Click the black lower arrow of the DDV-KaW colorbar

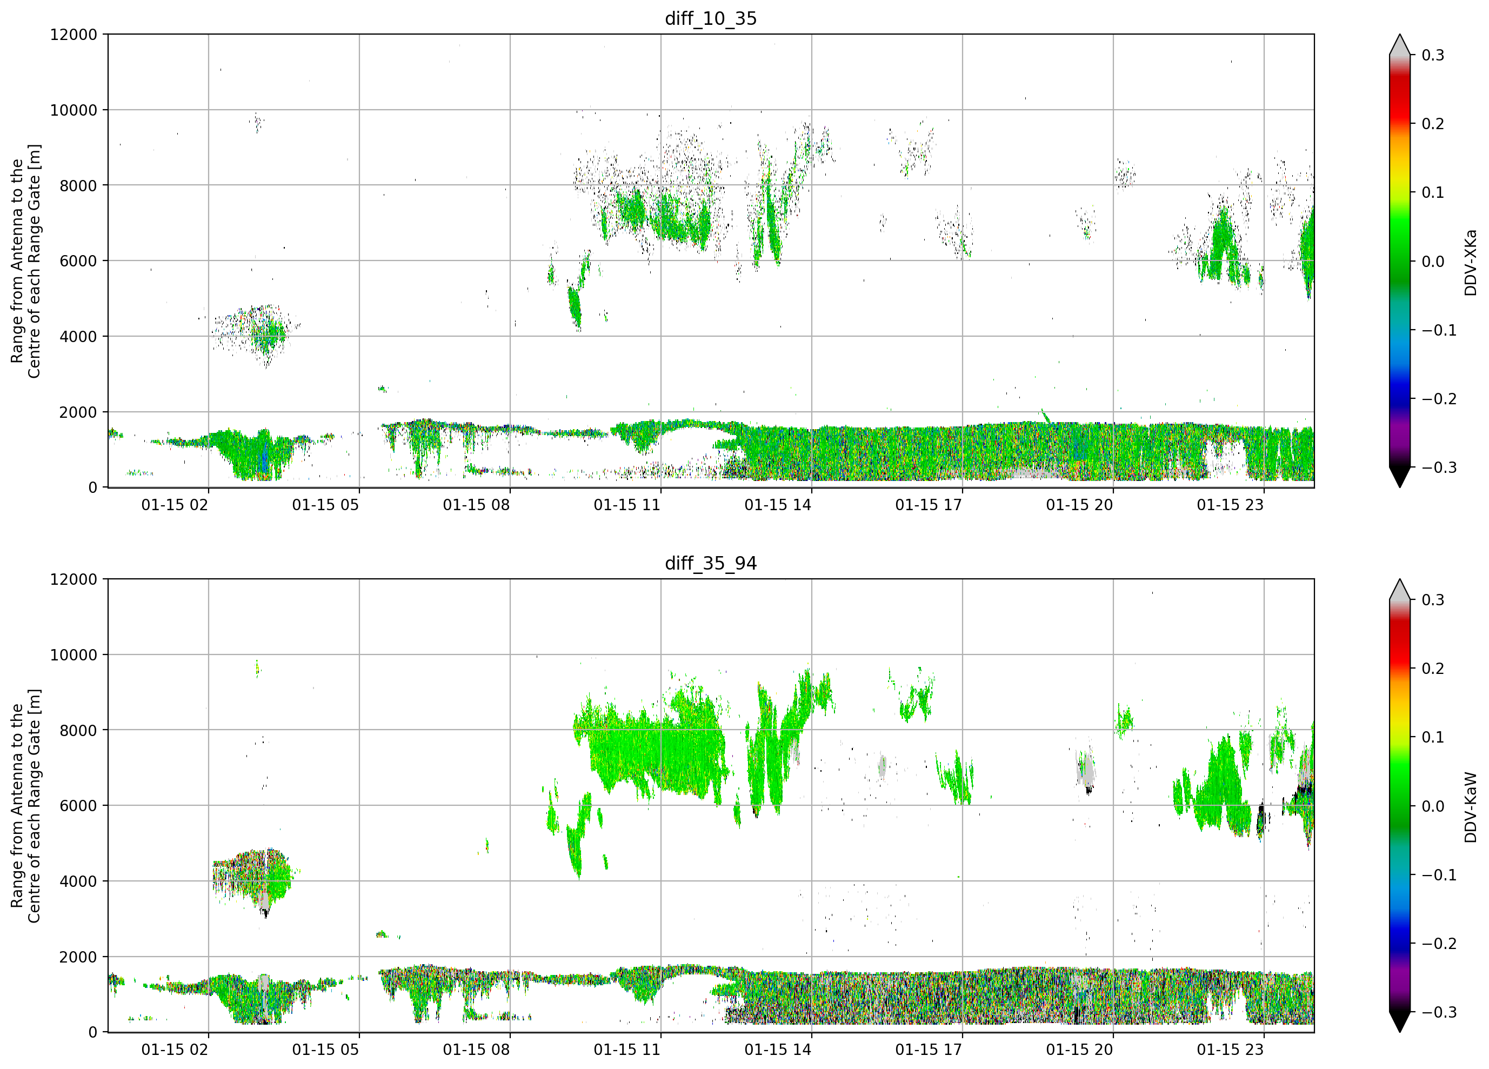pos(1399,1022)
